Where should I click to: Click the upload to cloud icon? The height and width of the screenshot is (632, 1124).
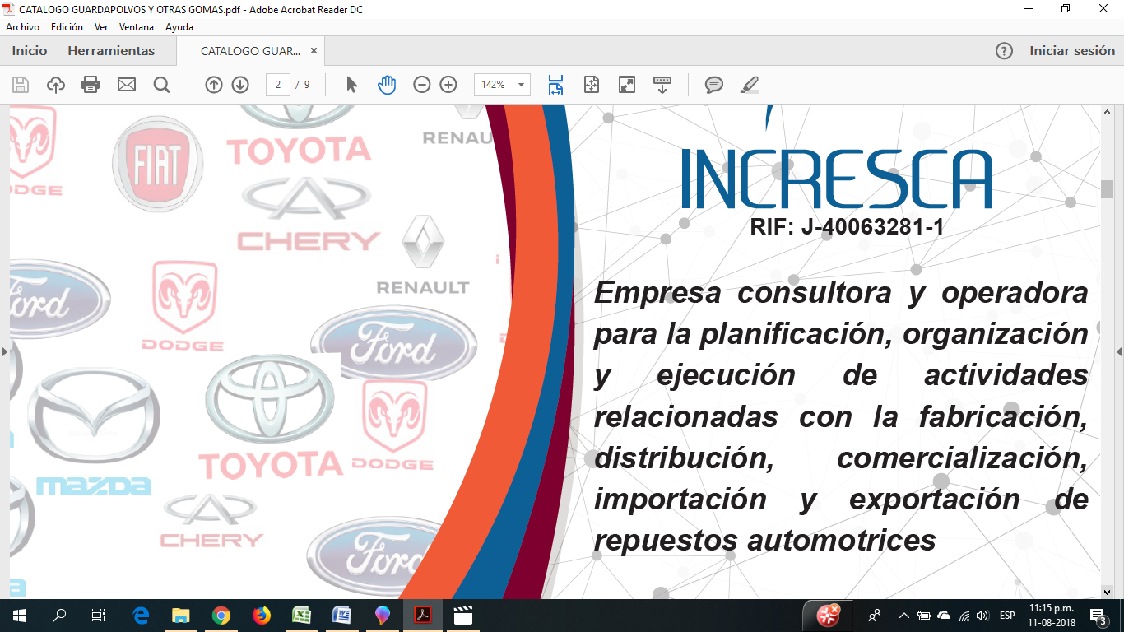click(56, 85)
